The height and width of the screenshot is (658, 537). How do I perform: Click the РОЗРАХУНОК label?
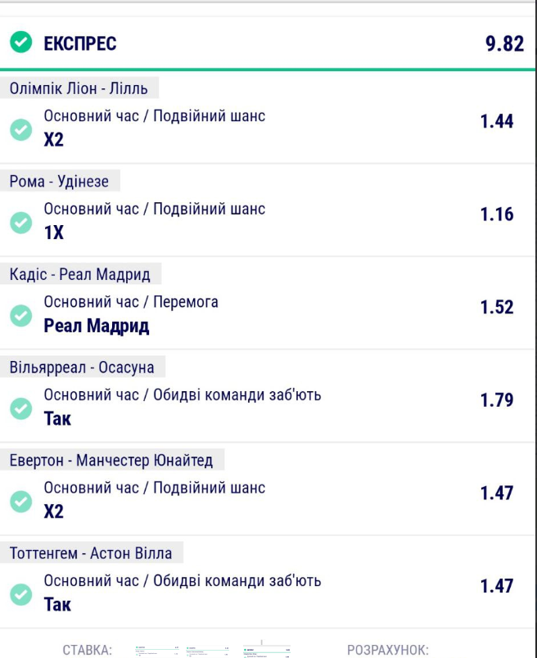coord(388,650)
